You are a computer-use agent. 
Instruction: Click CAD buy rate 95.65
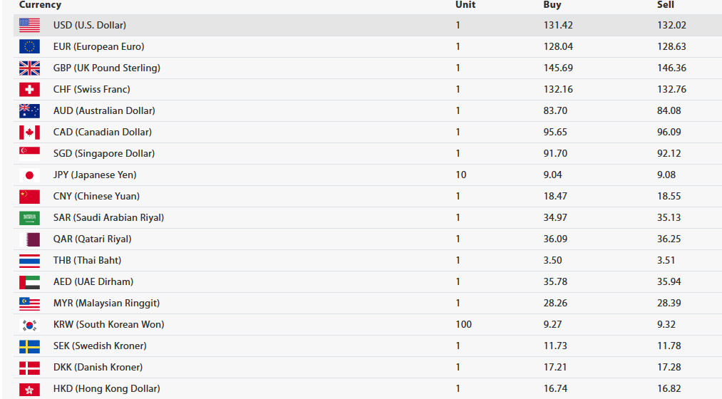(555, 132)
